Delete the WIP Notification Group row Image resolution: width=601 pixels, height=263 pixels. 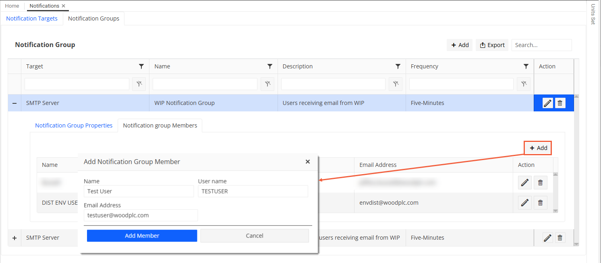(560, 103)
